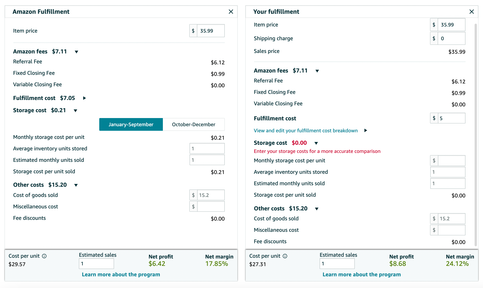Switch to October-December storage period
Screen dimensions: 483x288
pyautogui.click(x=194, y=124)
